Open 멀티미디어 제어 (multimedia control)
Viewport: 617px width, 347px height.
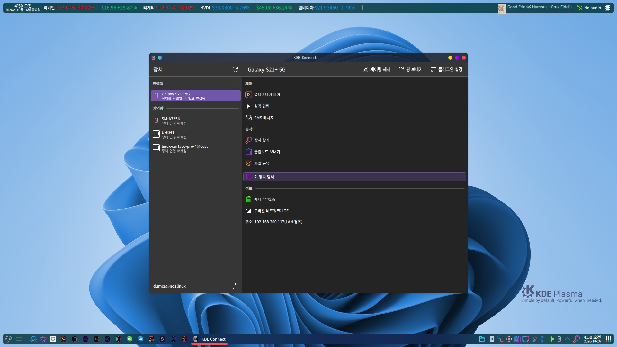pyautogui.click(x=354, y=94)
